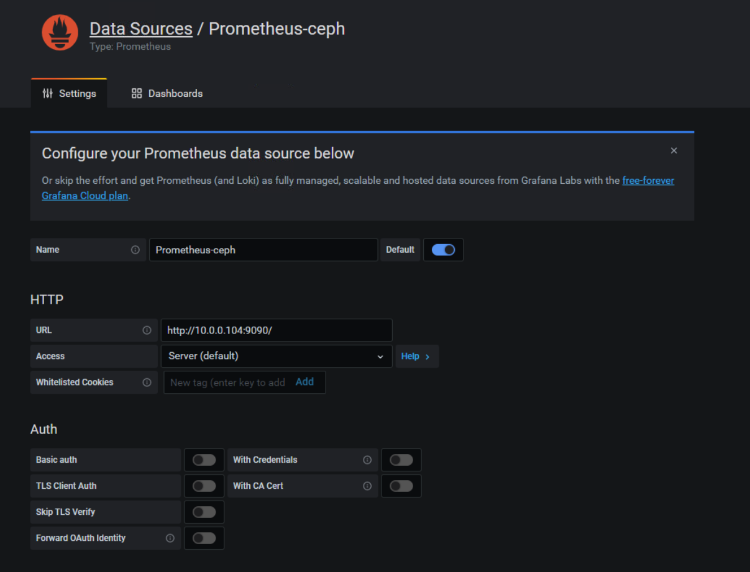The width and height of the screenshot is (750, 572).
Task: Open the Access dropdown
Action: (276, 356)
